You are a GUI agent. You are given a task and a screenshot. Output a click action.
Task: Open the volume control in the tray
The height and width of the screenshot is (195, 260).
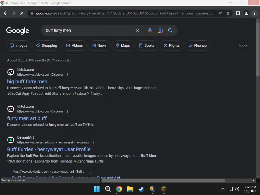click(x=237, y=189)
